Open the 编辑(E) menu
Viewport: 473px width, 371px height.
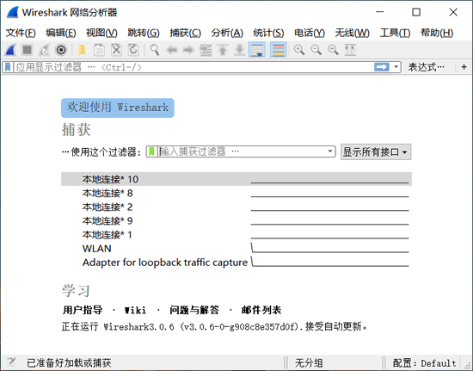[61, 33]
